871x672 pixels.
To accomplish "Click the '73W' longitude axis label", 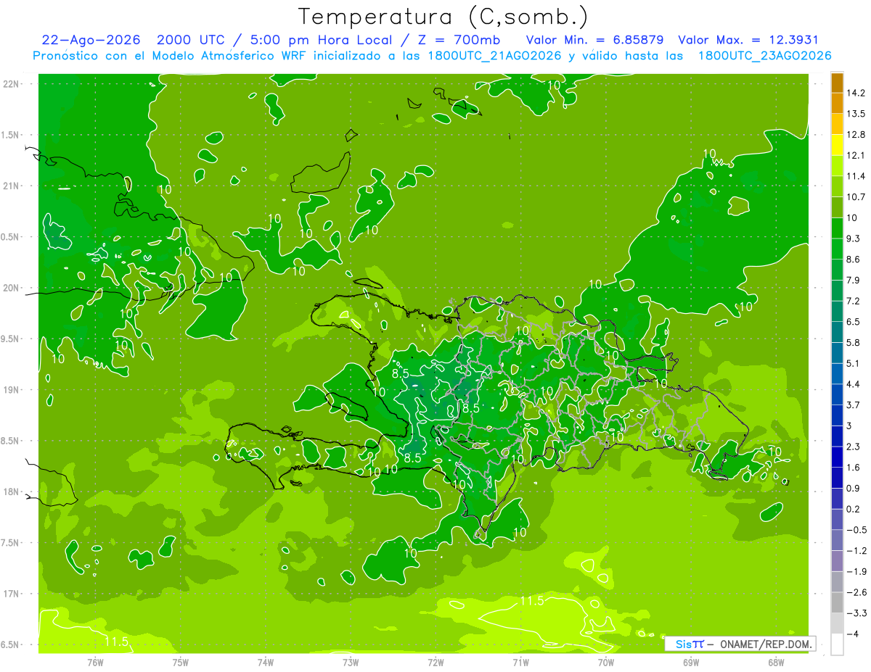I will 351,662.
